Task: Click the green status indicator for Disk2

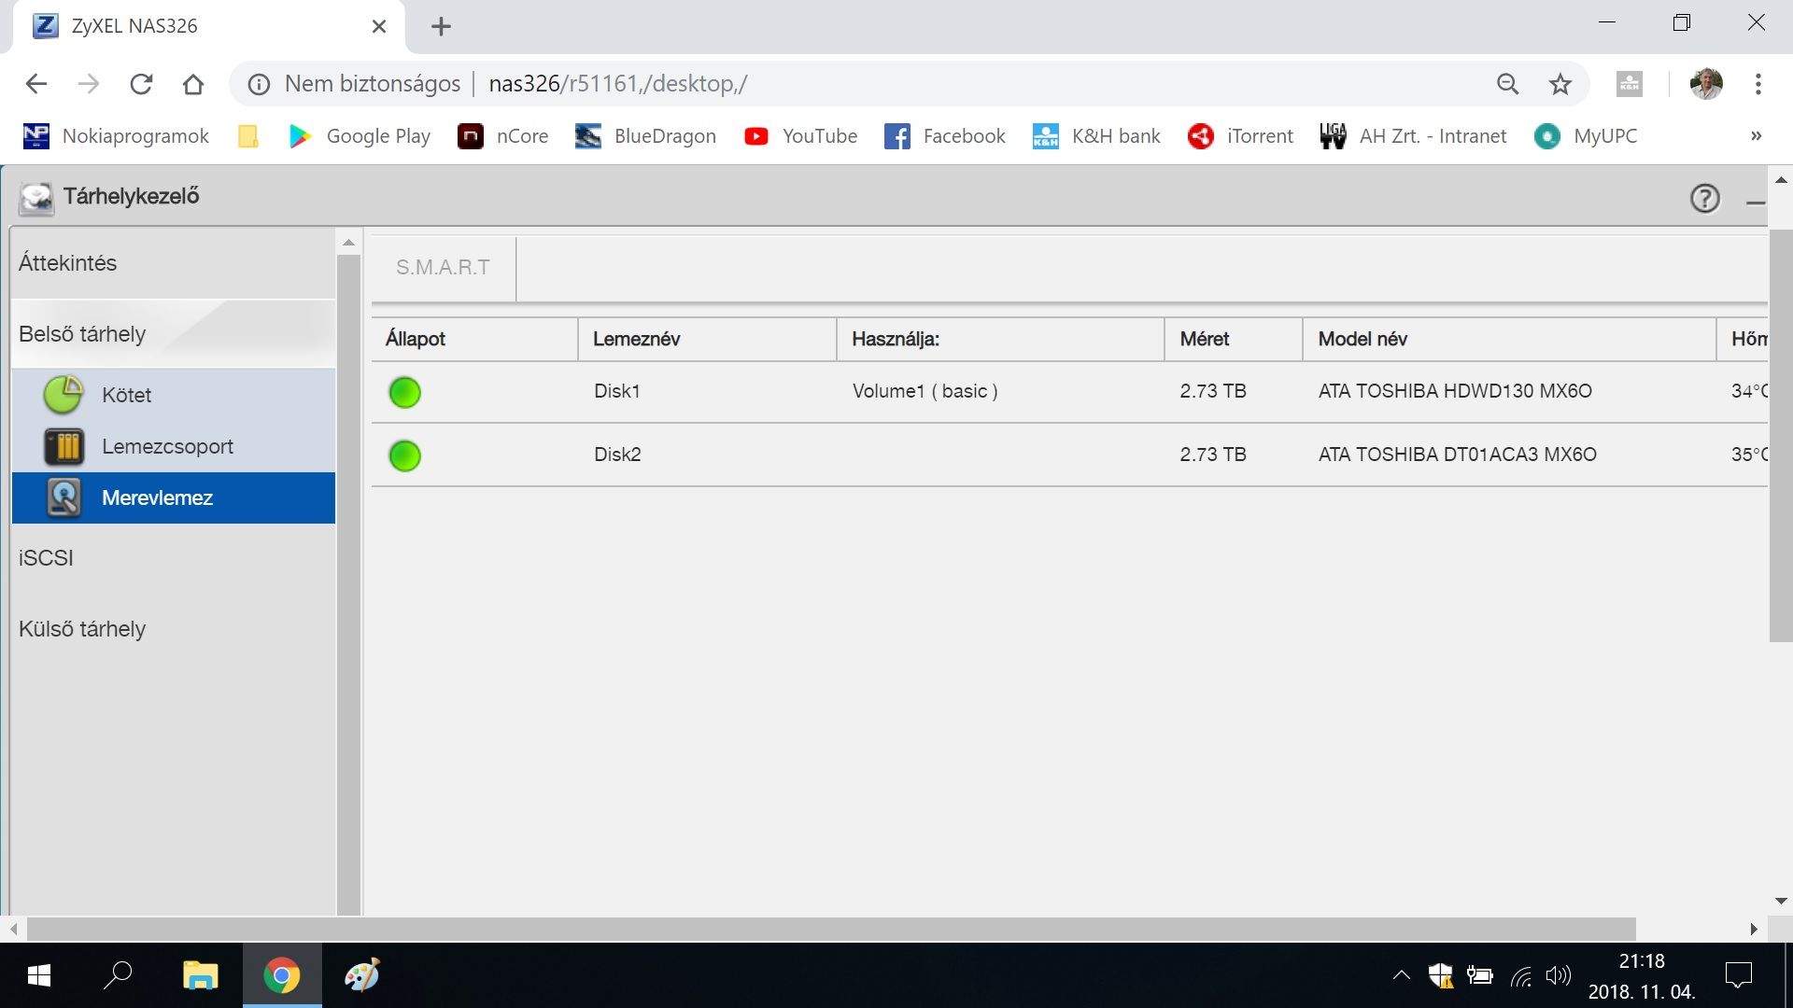Action: [404, 455]
